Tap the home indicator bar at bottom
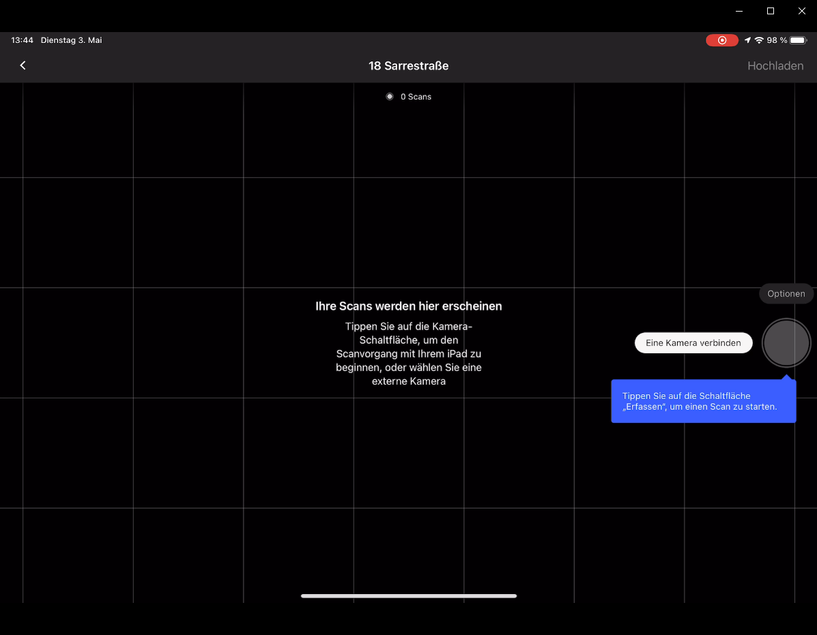Image resolution: width=817 pixels, height=635 pixels. tap(408, 596)
